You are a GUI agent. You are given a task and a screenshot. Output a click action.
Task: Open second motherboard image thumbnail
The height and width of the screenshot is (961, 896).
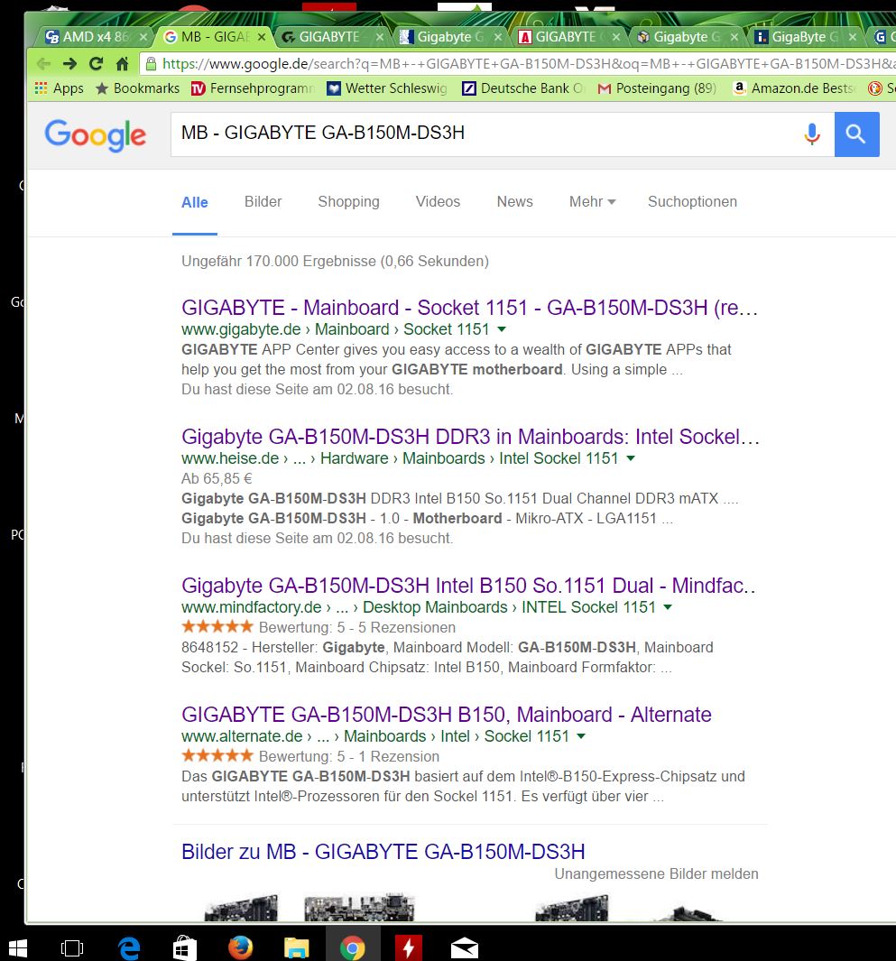(360, 908)
